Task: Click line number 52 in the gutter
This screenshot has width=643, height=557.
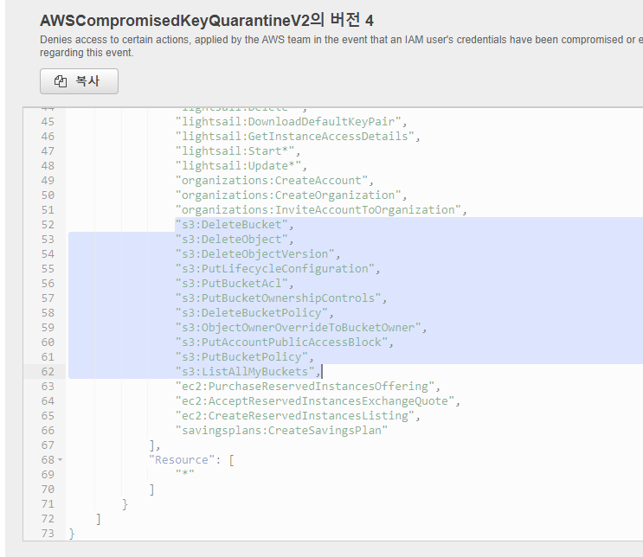Action: coord(48,225)
